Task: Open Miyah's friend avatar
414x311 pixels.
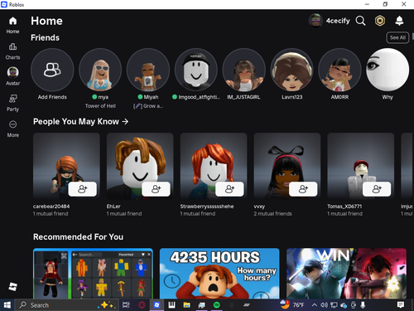Action: pos(148,70)
